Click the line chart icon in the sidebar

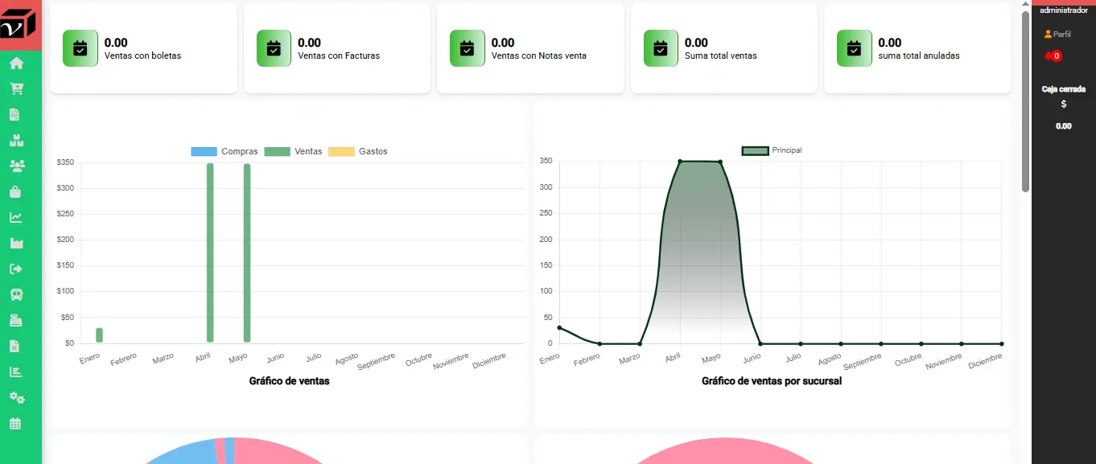[16, 218]
